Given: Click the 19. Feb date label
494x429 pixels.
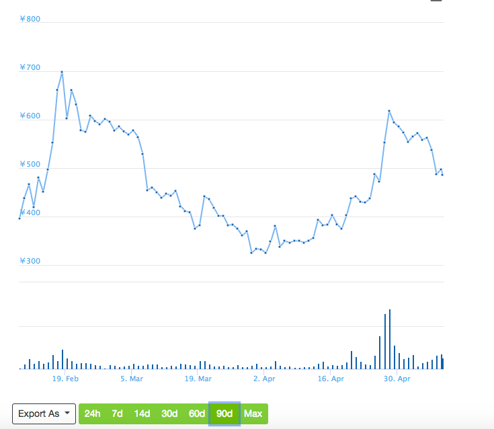Looking at the screenshot, I should pyautogui.click(x=66, y=379).
